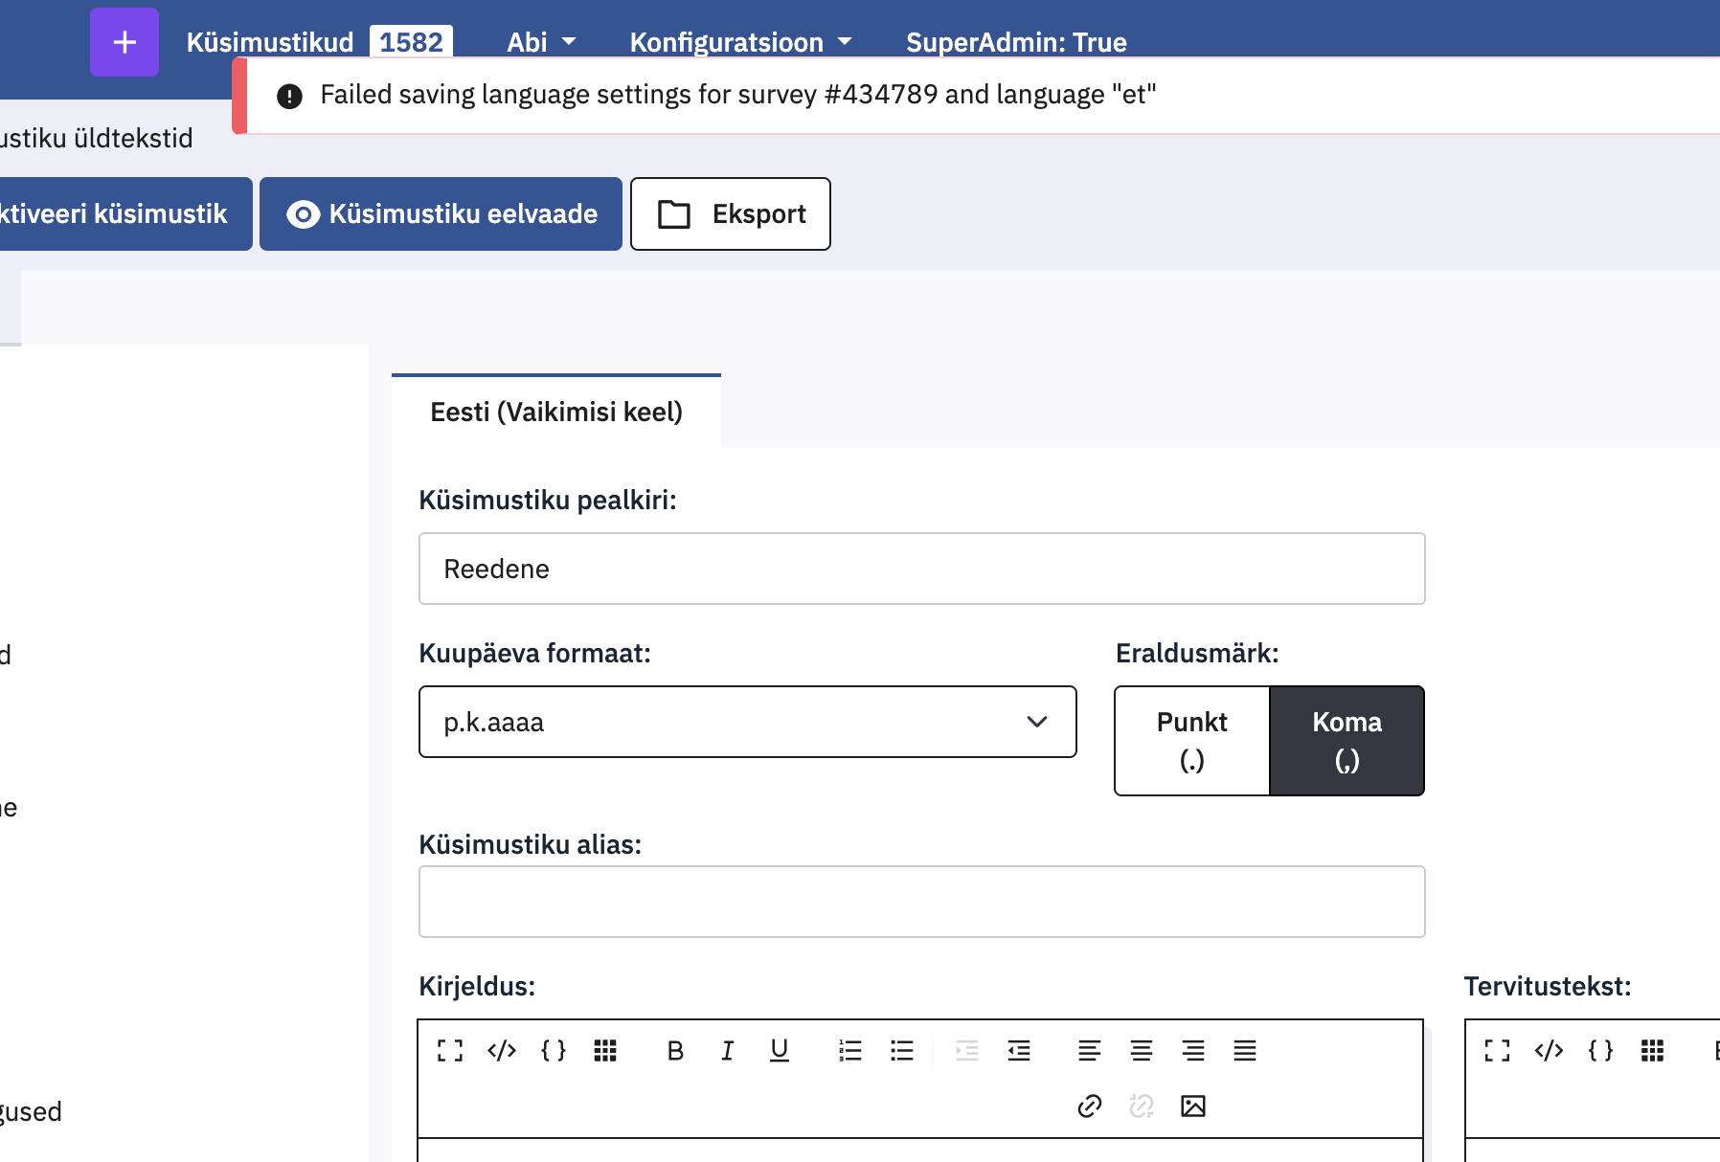Open the Kuupäeva formaat dropdown

(x=747, y=722)
